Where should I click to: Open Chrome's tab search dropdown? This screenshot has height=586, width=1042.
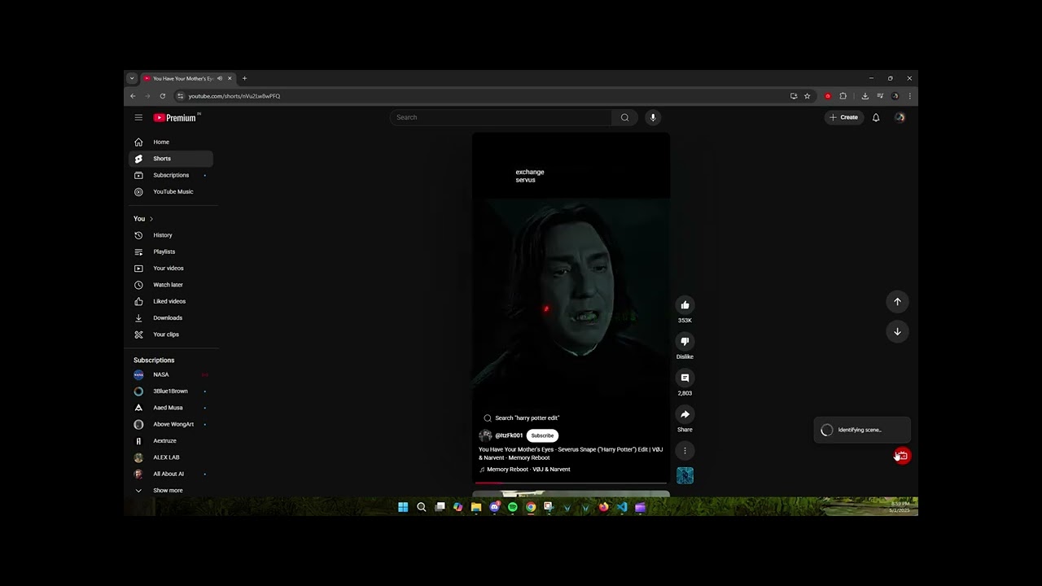(132, 79)
